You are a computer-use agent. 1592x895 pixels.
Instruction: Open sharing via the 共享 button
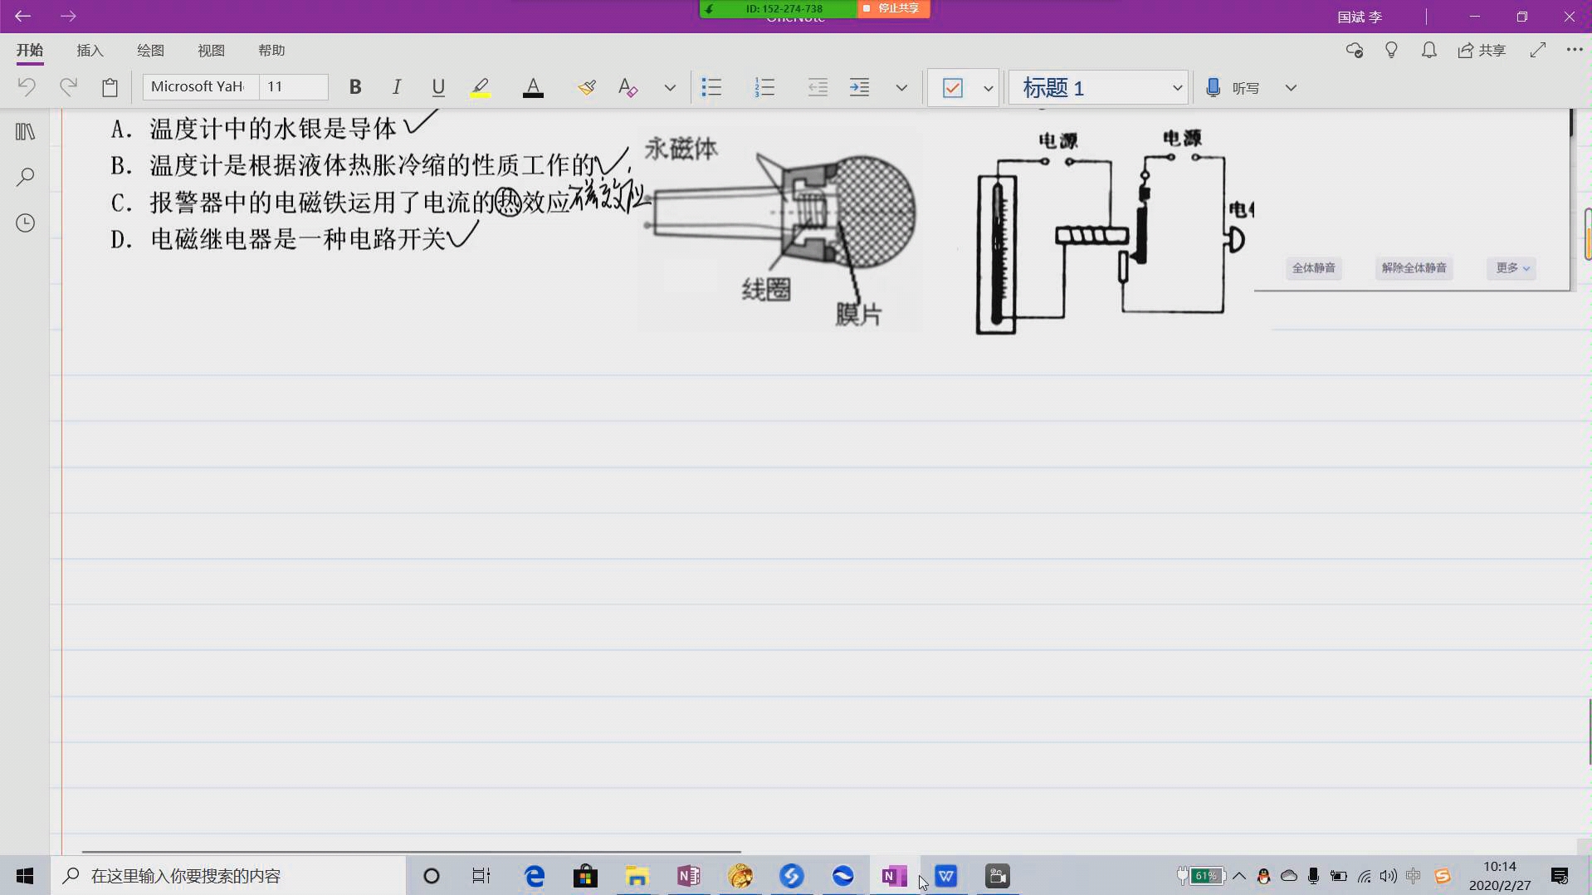click(1483, 50)
